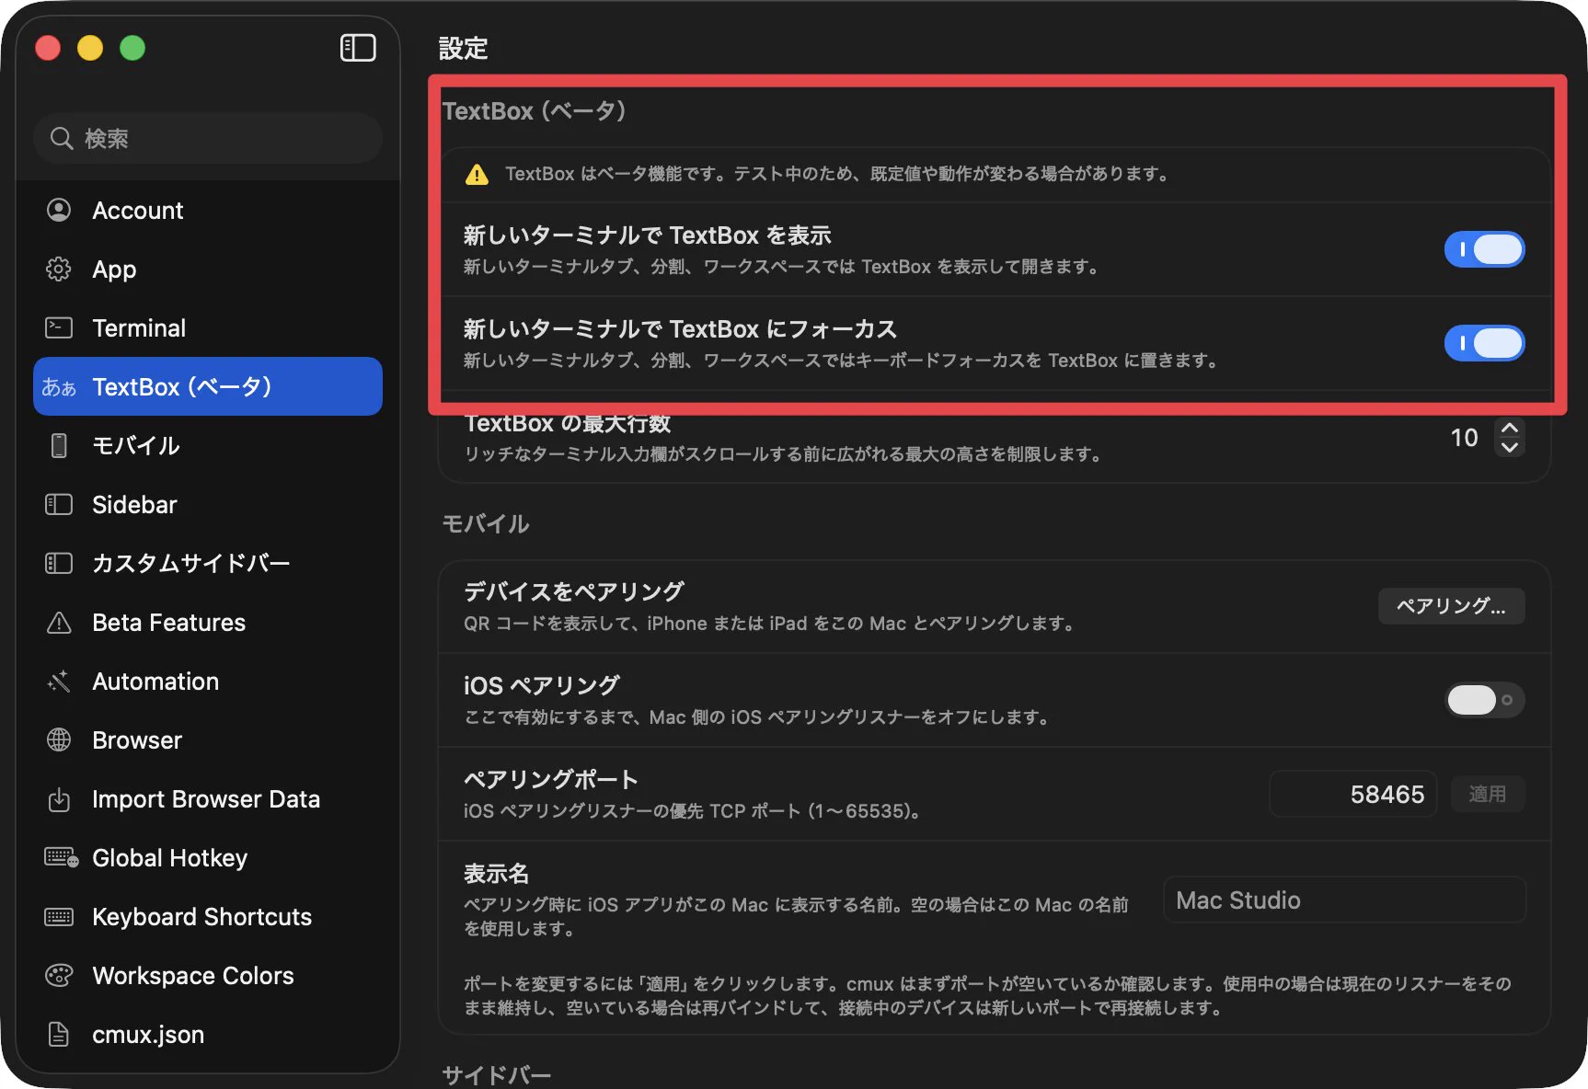Select Browser settings item
This screenshot has width=1588, height=1089.
tap(208, 739)
